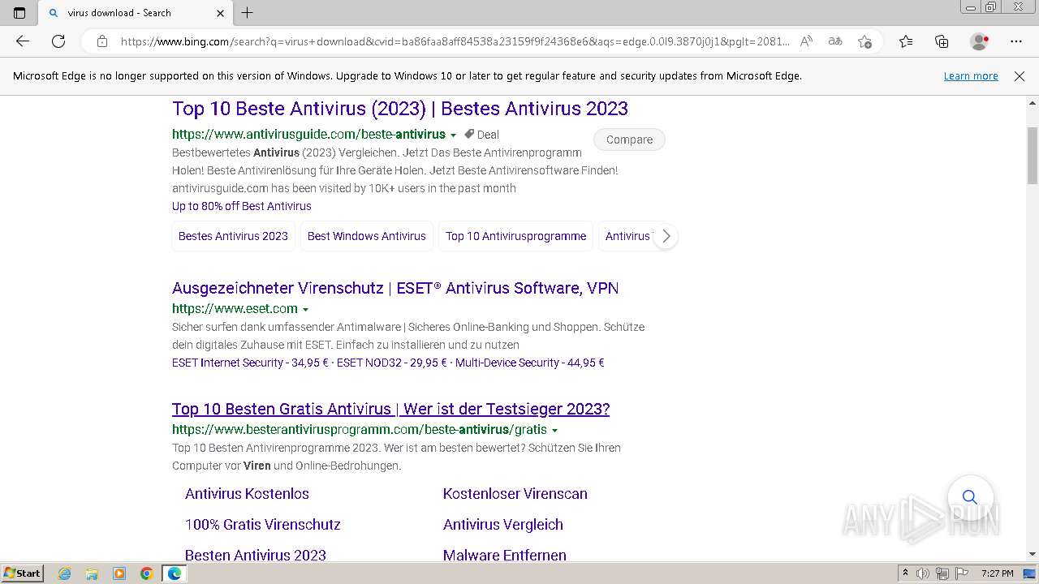
Task: Expand the besterantivirusprogramm.com URL dropdown arrow
Action: (x=554, y=431)
